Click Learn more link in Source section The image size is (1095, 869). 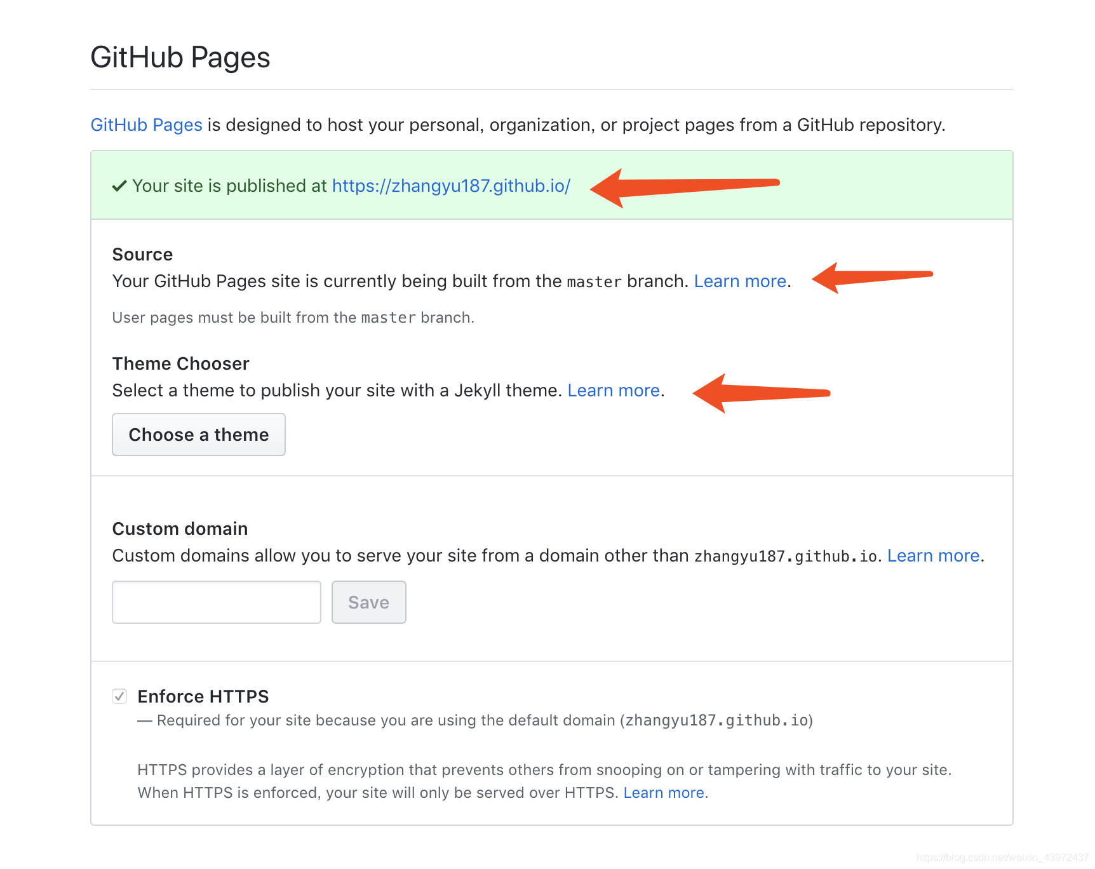pos(740,281)
